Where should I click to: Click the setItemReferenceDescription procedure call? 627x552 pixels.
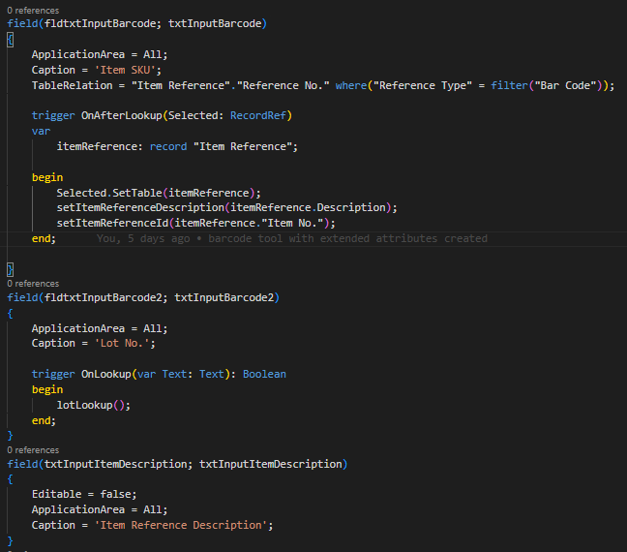[x=140, y=207]
